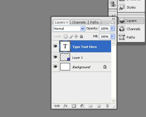This screenshot has width=146, height=117.
Task: Select the Type Text Here layer name
Action: point(85,47)
